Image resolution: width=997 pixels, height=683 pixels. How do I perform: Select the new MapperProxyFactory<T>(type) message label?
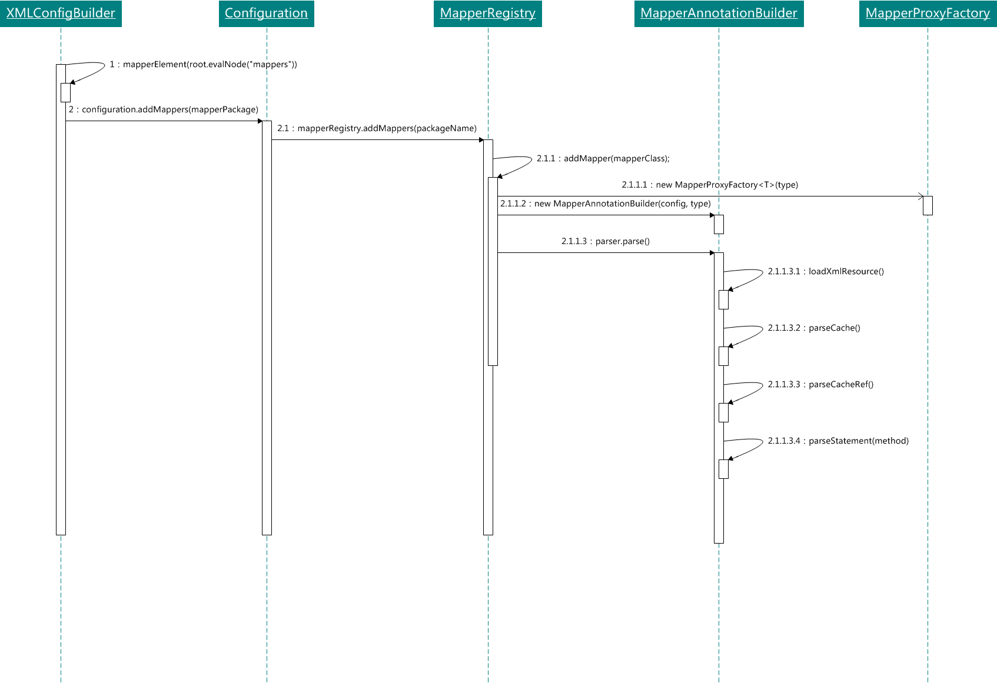coord(710,185)
